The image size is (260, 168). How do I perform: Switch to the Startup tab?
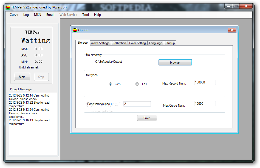170,43
